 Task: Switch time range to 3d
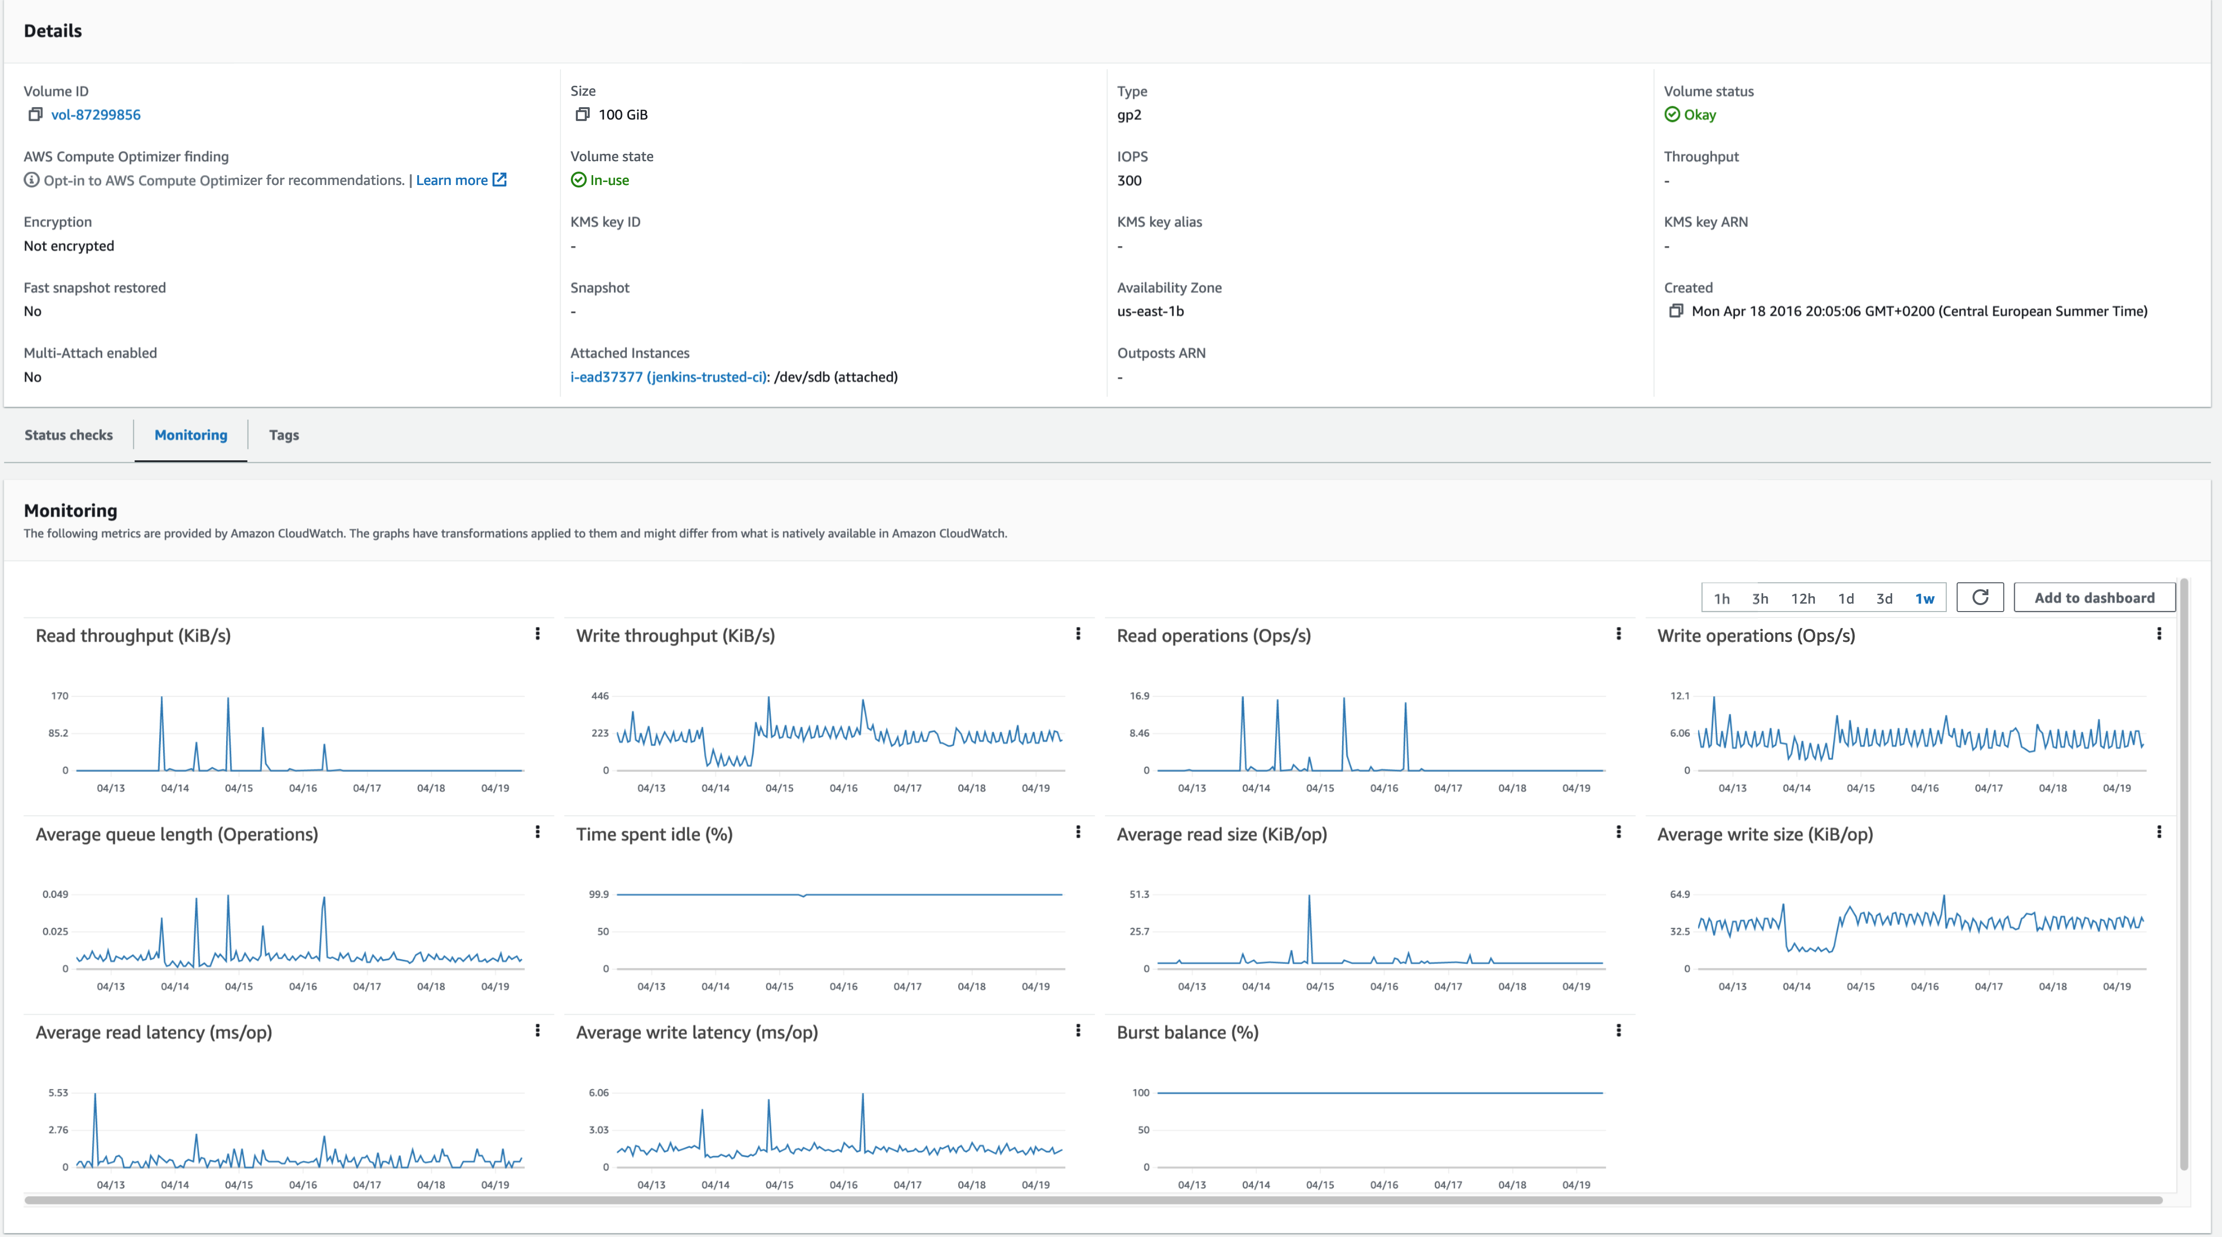tap(1885, 597)
